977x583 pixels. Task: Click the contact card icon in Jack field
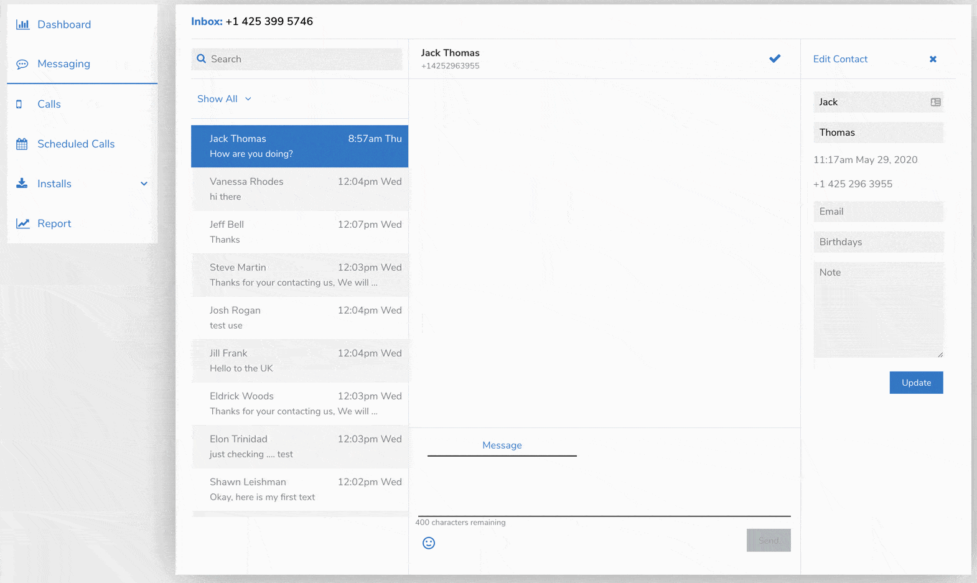tap(935, 102)
